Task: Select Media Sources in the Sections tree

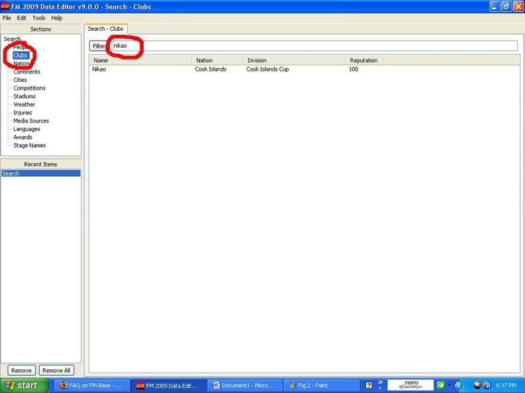Action: click(x=31, y=121)
